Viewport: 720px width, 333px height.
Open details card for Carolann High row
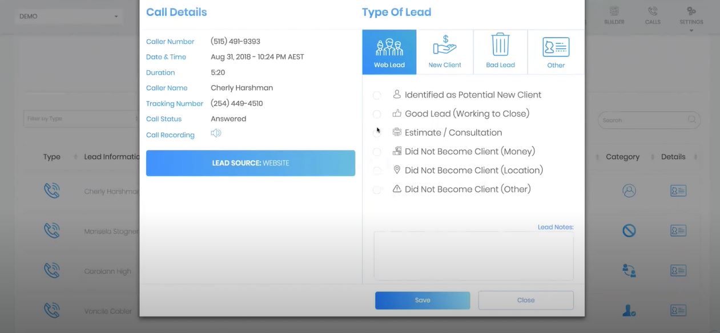coord(678,271)
